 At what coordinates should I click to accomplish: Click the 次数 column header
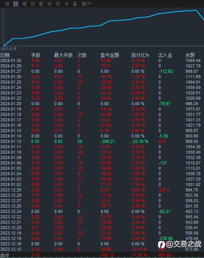coord(82,55)
